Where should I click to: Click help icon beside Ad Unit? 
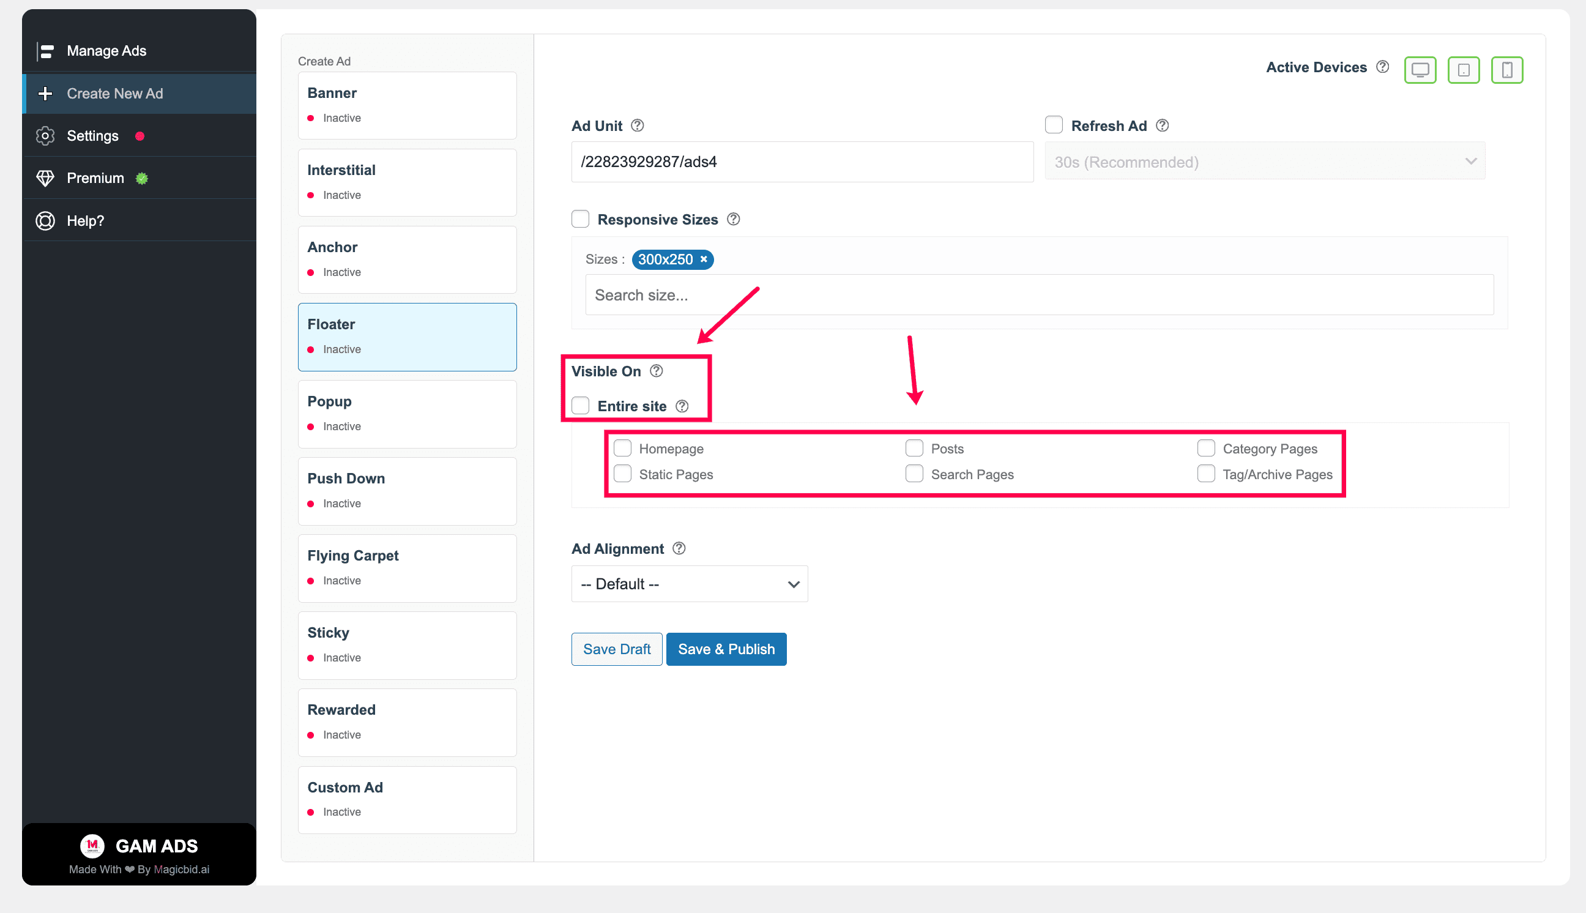click(637, 125)
